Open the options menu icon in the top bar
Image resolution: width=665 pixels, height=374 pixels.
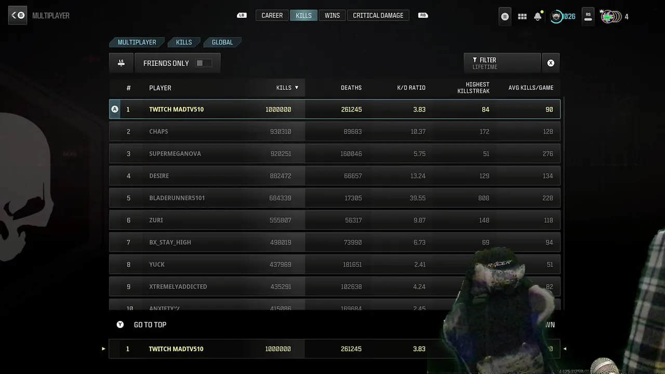(504, 17)
